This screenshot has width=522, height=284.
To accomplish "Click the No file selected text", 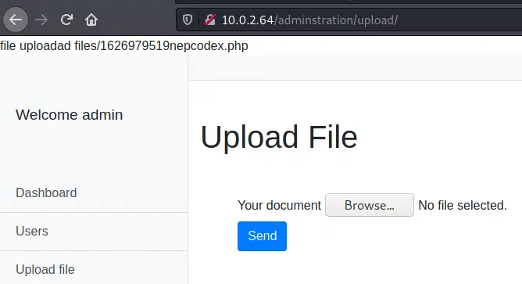I will (x=463, y=205).
